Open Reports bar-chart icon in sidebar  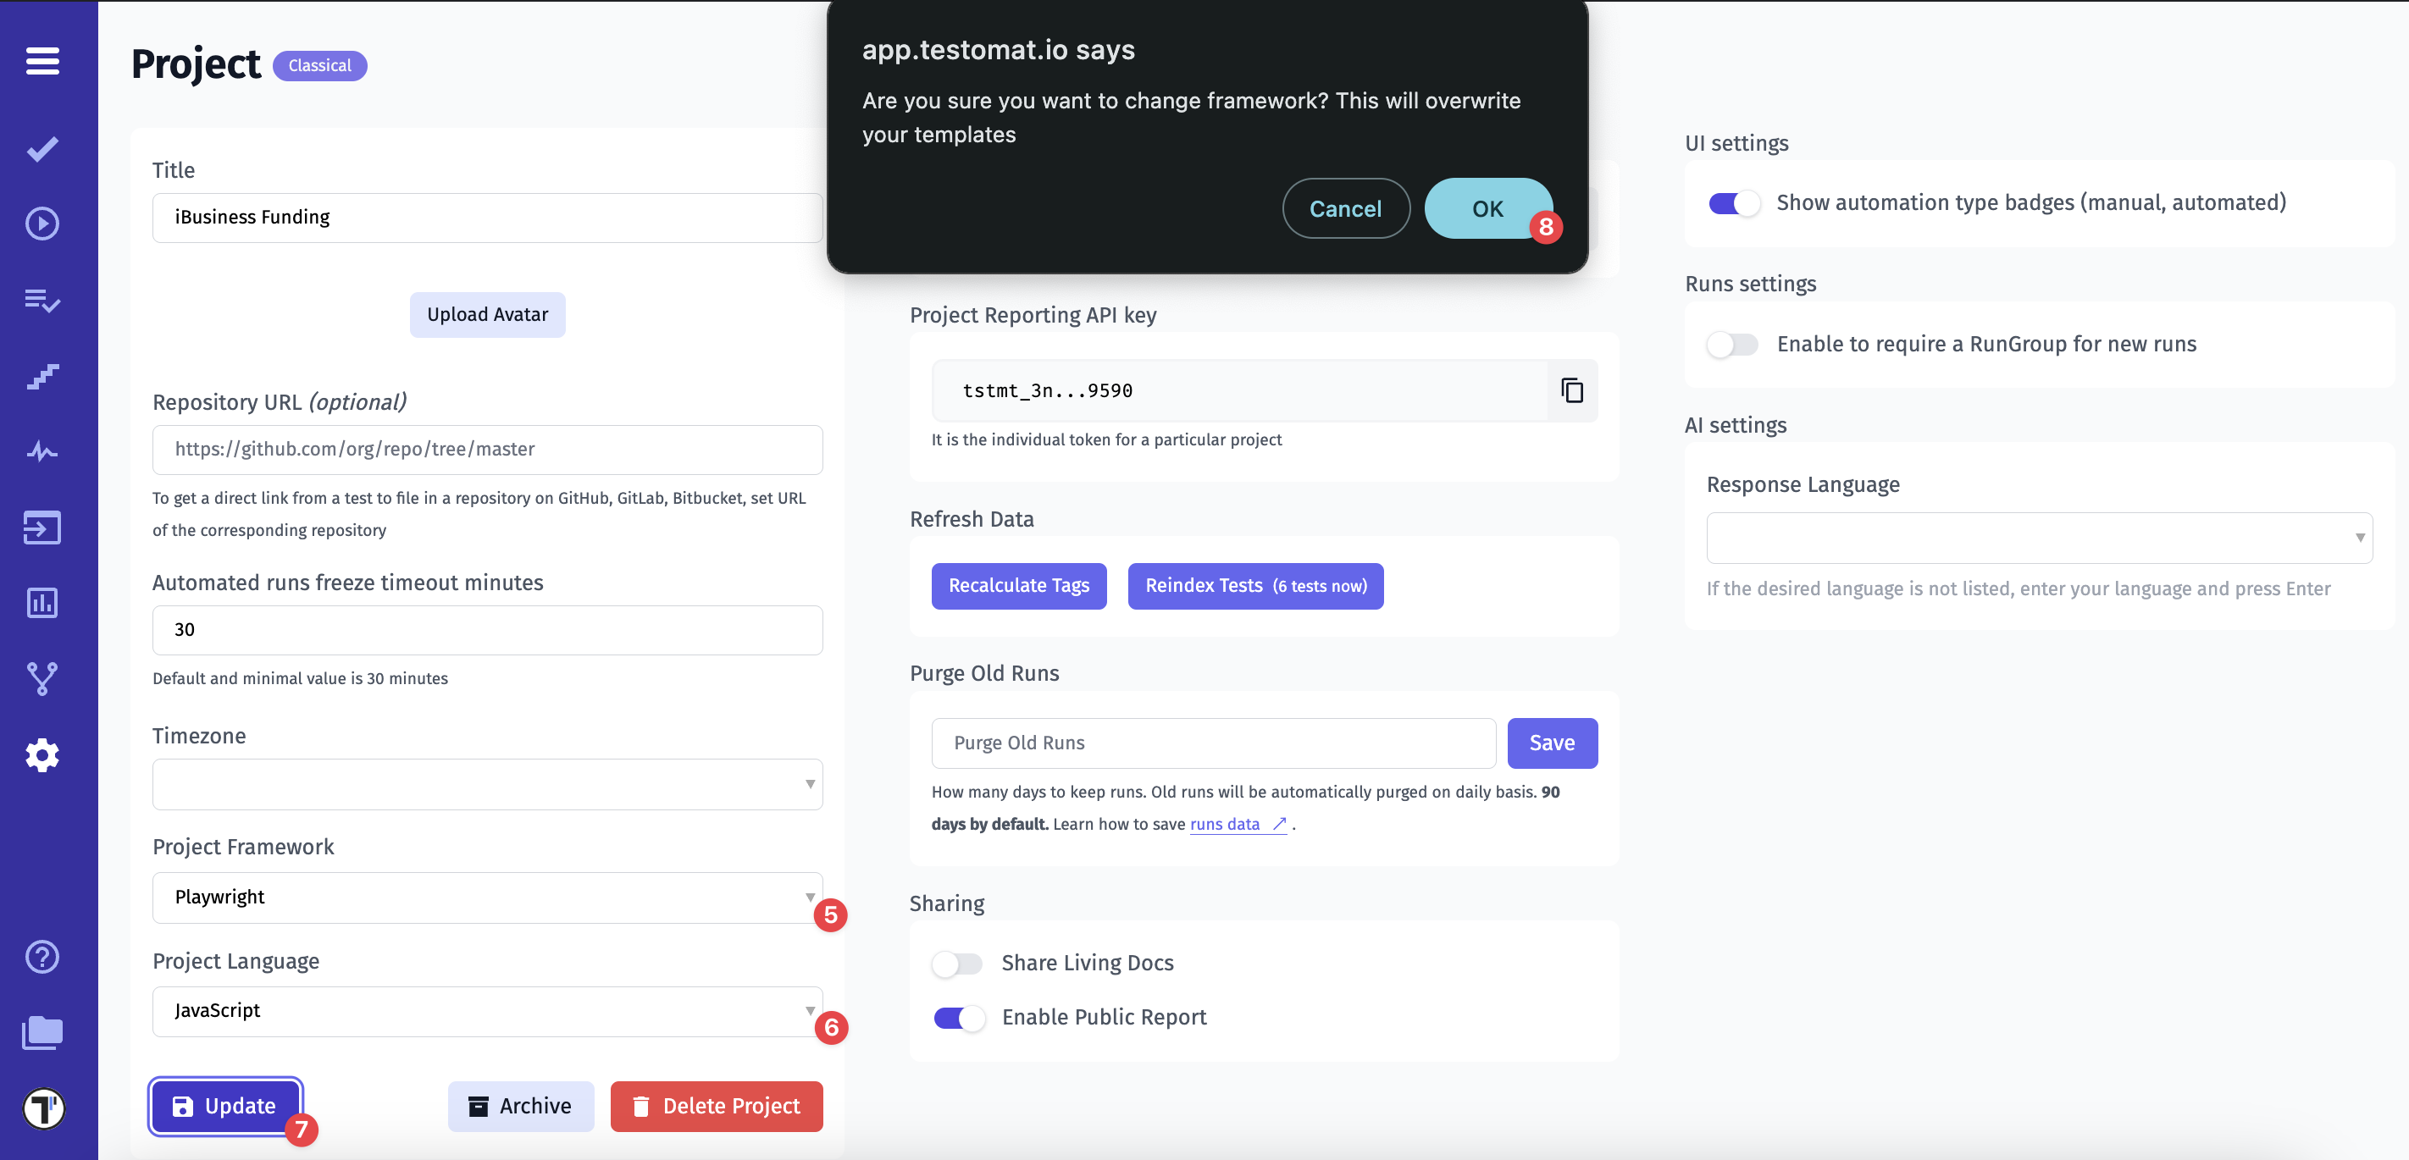click(42, 603)
